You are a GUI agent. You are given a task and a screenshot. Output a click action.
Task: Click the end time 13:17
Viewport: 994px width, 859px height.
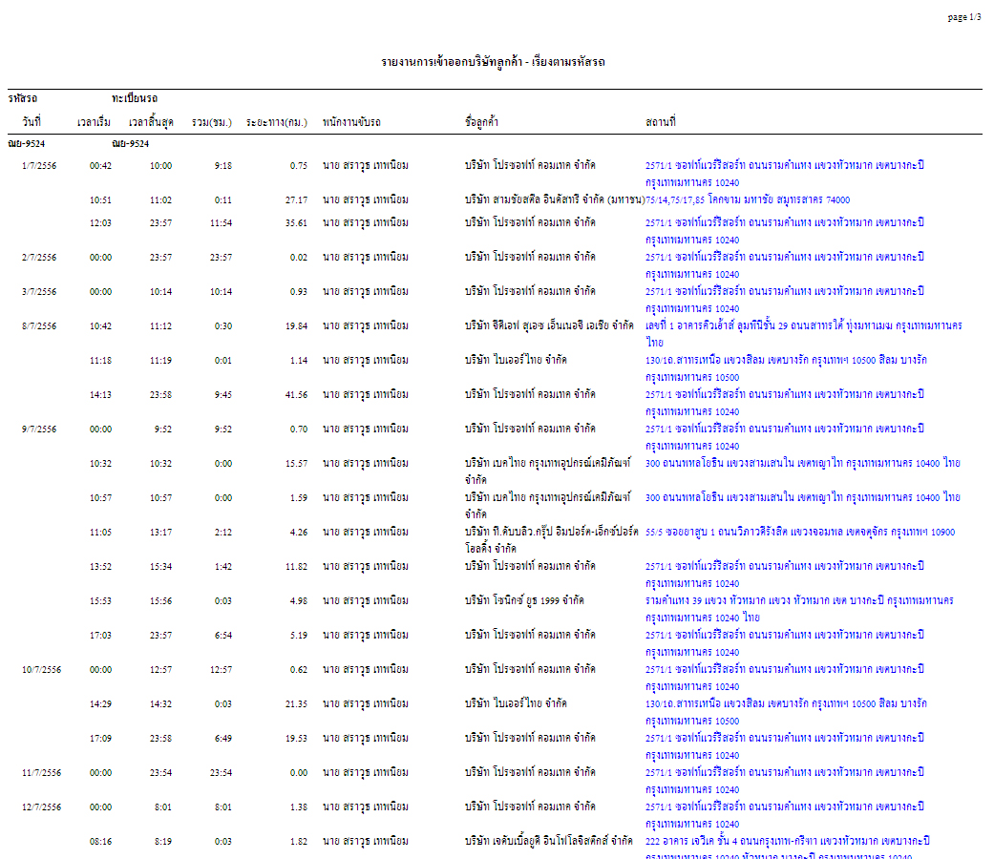point(160,533)
